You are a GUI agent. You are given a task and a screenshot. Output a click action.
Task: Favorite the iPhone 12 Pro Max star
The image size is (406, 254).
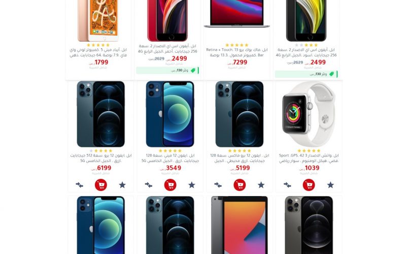[261, 185]
